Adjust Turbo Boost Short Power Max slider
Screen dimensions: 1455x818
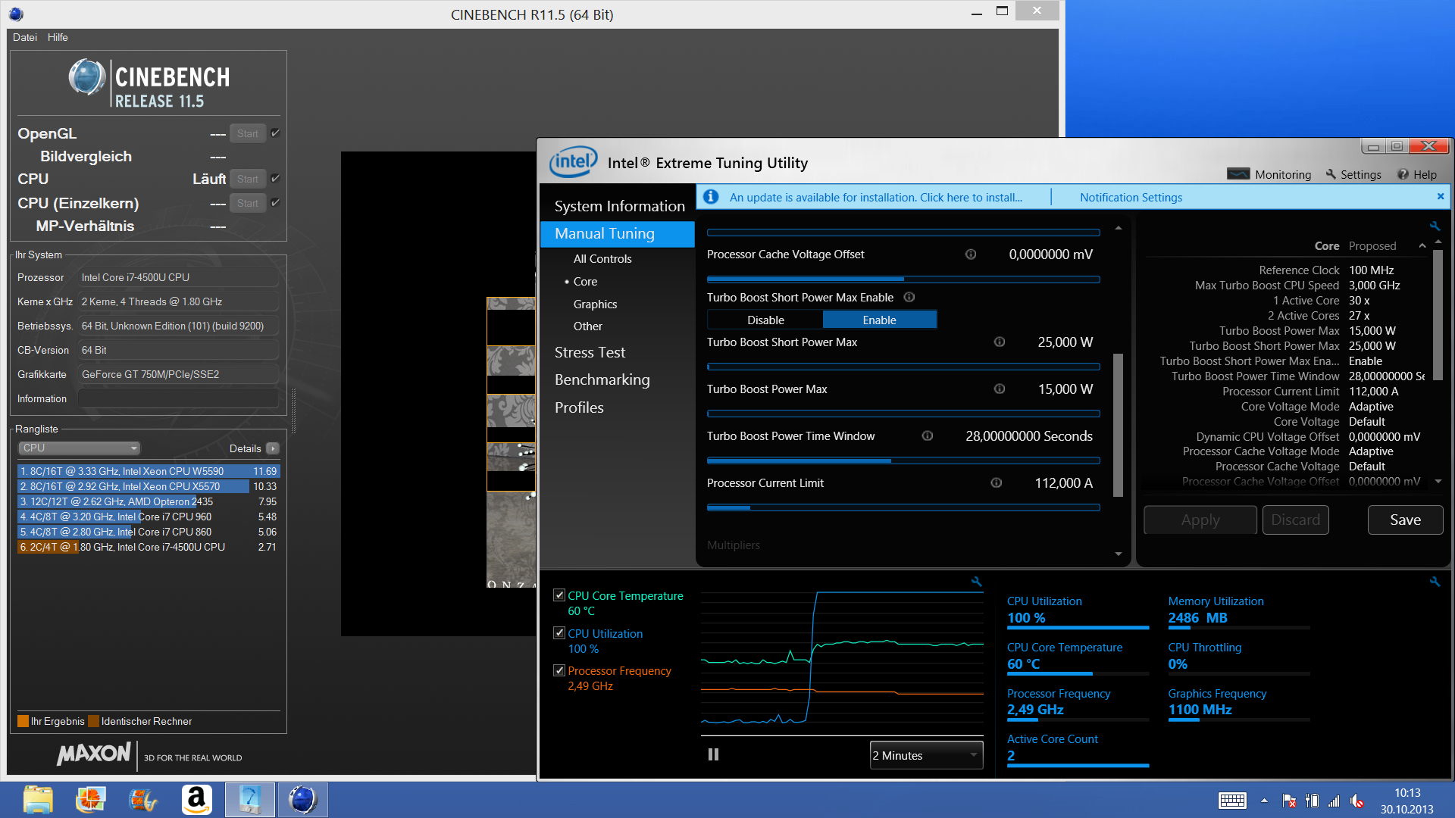[903, 367]
